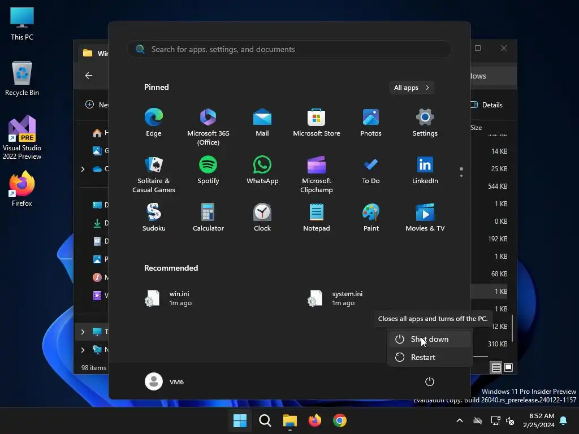Open Edge from pinned apps

pos(154,123)
